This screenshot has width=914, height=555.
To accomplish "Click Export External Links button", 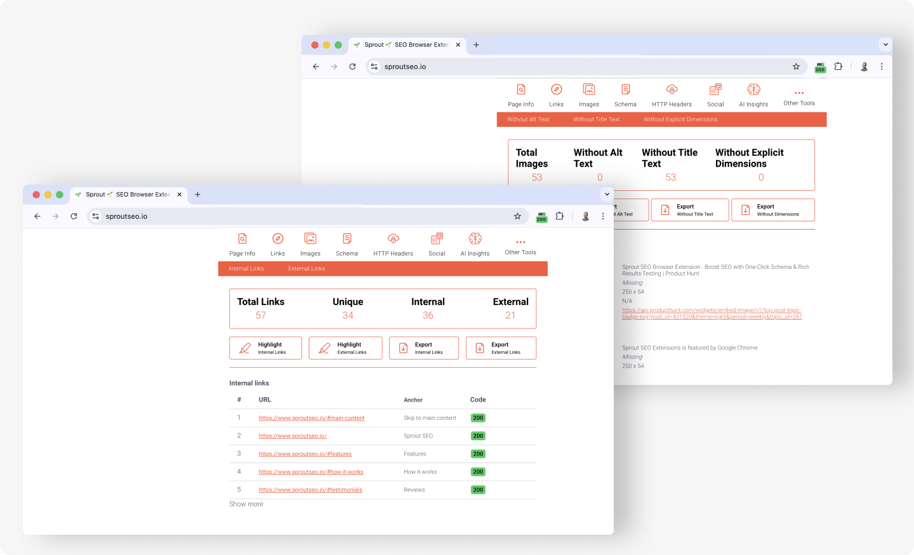I will coord(501,348).
